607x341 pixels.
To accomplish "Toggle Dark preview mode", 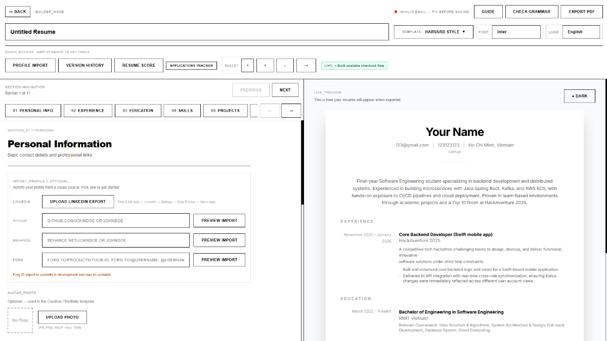I will pos(580,96).
